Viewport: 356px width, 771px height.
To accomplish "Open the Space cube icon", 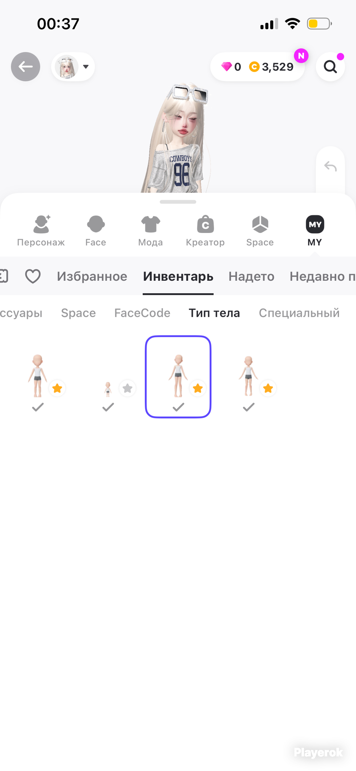I will (260, 224).
